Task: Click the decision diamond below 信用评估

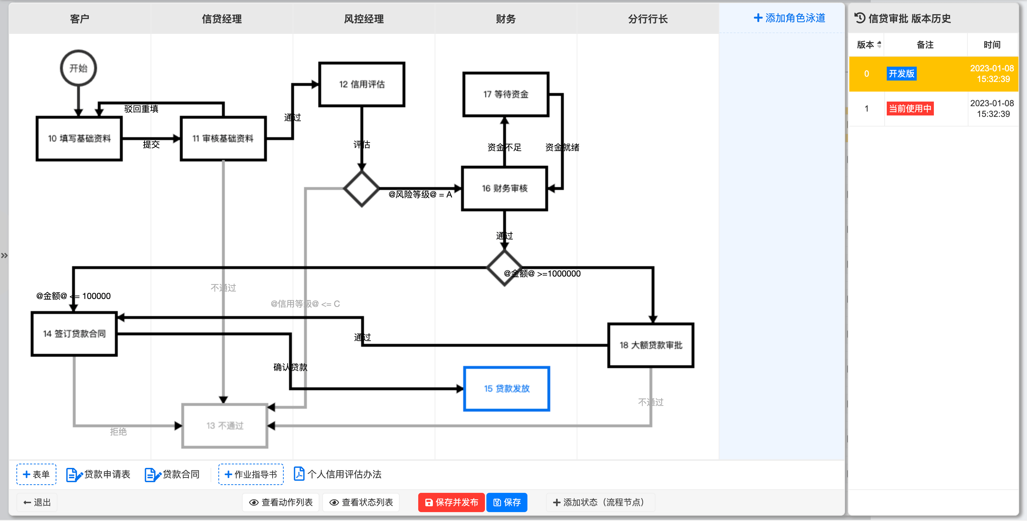Action: 361,189
